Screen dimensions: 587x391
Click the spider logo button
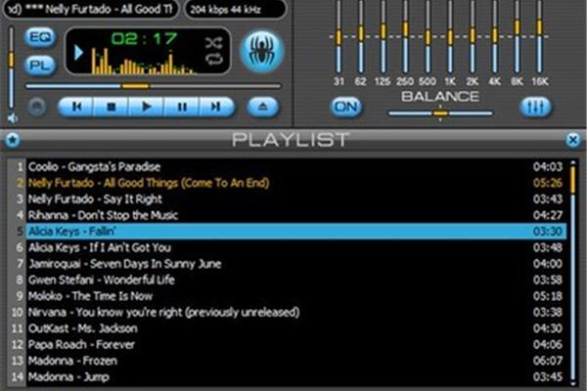point(262,51)
